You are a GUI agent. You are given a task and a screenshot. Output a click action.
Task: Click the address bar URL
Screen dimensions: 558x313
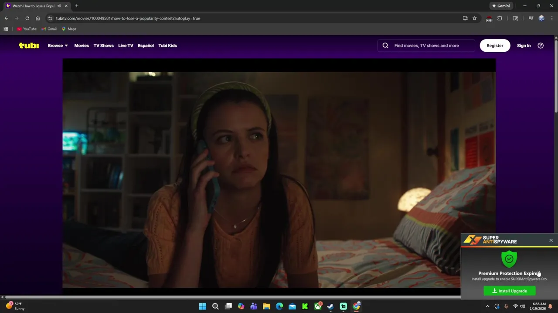tap(128, 18)
